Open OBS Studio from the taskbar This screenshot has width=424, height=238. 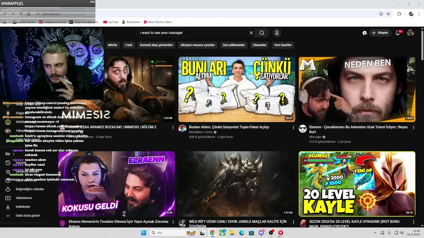(x=271, y=233)
